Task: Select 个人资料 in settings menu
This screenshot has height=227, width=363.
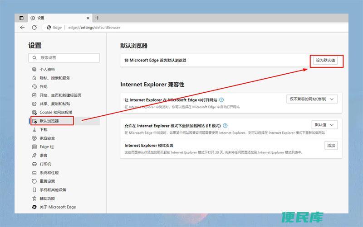Action: (47, 69)
